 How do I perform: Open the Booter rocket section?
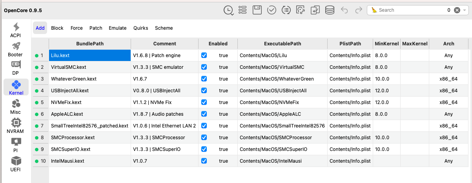pos(16,49)
